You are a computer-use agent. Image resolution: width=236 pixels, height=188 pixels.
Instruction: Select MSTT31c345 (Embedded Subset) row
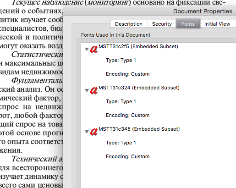[139, 129]
